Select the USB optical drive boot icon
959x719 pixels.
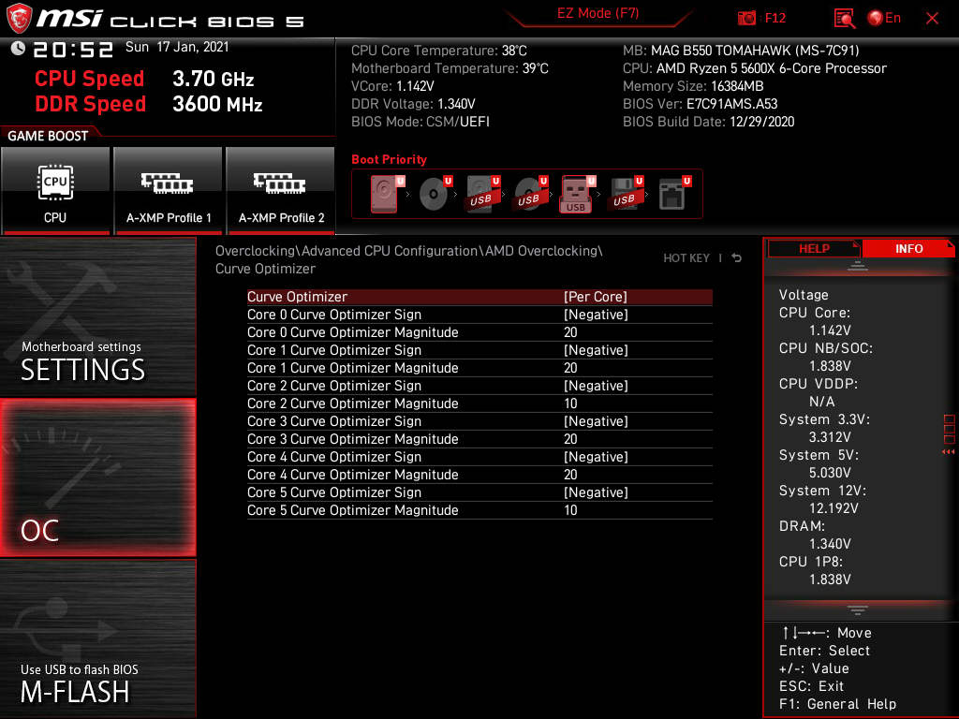click(530, 194)
